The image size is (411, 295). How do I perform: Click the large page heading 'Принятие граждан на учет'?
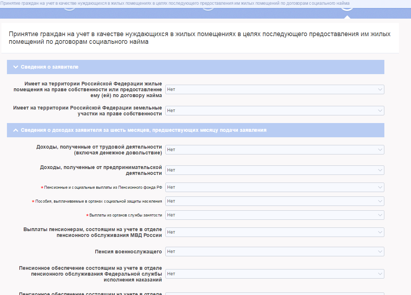199,38
